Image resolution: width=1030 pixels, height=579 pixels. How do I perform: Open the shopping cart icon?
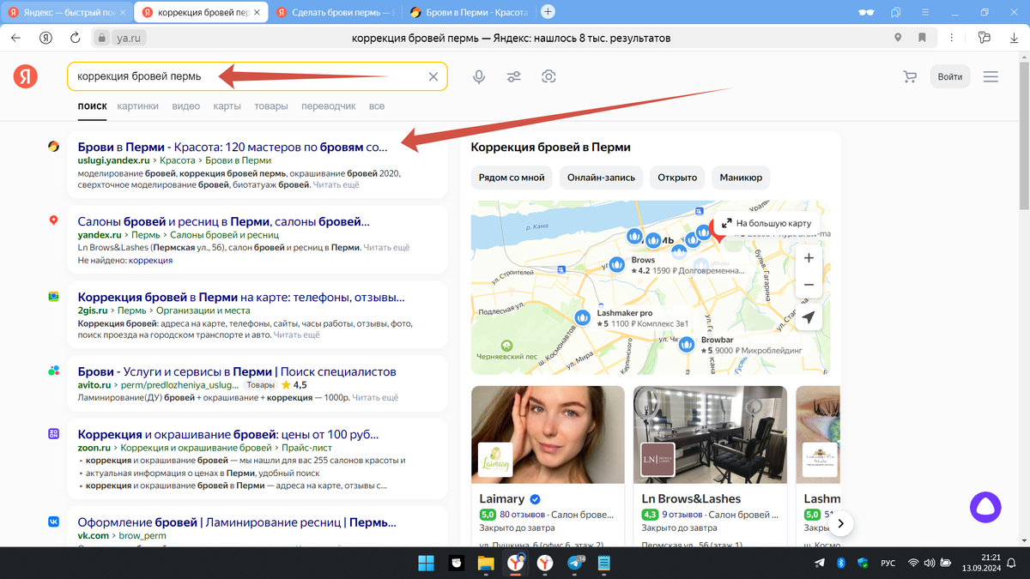click(x=910, y=76)
